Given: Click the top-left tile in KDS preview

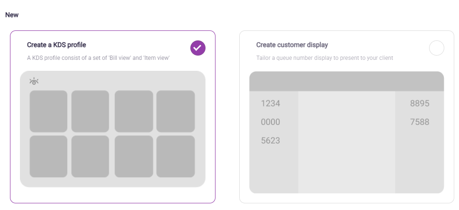Looking at the screenshot, I should (48, 111).
